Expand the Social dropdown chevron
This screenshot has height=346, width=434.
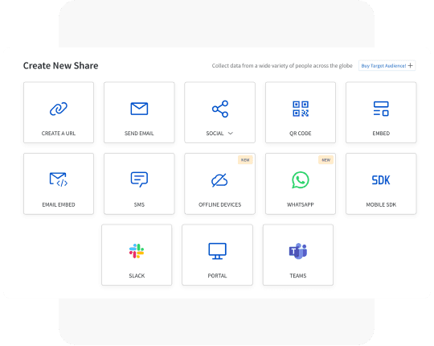click(231, 134)
